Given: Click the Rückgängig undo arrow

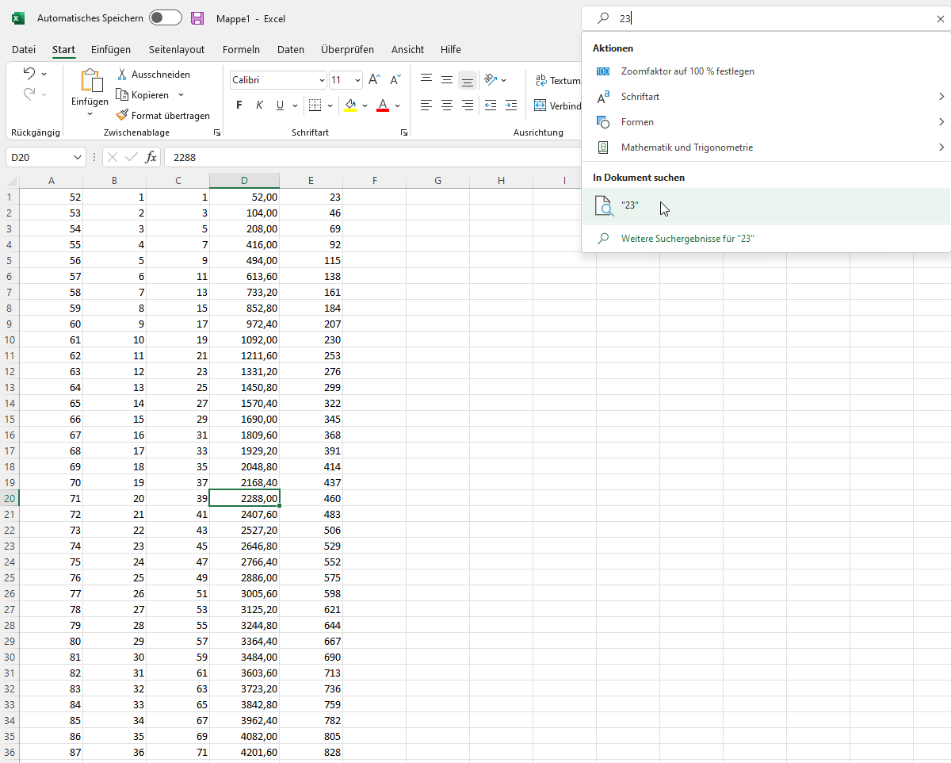Looking at the screenshot, I should 29,73.
